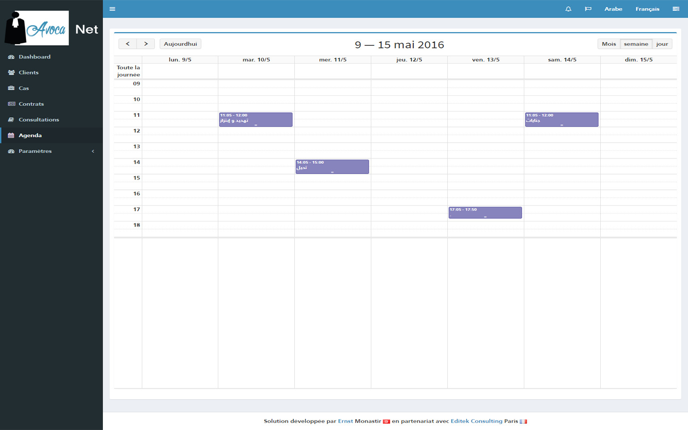The image size is (688, 430).
Task: Click the flag icon in top bar
Action: pyautogui.click(x=588, y=9)
